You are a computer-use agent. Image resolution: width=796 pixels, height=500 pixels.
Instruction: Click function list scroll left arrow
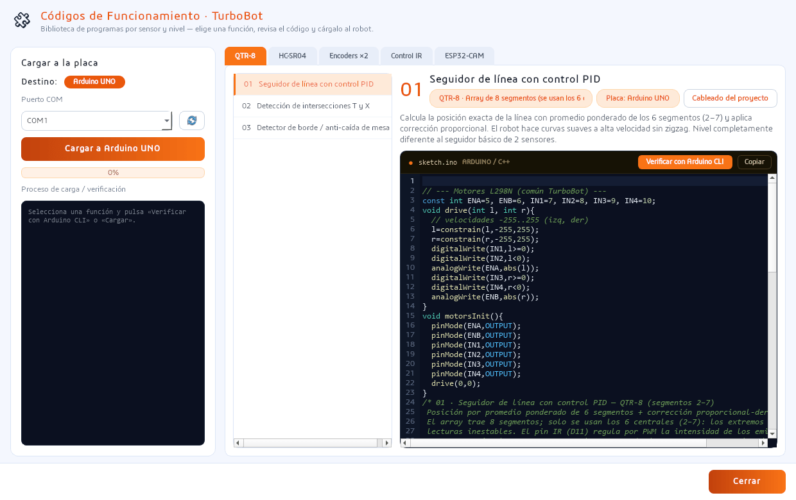(238, 443)
